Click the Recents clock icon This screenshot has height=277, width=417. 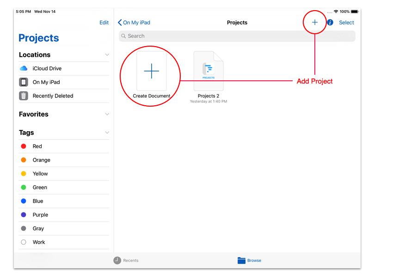point(117,260)
